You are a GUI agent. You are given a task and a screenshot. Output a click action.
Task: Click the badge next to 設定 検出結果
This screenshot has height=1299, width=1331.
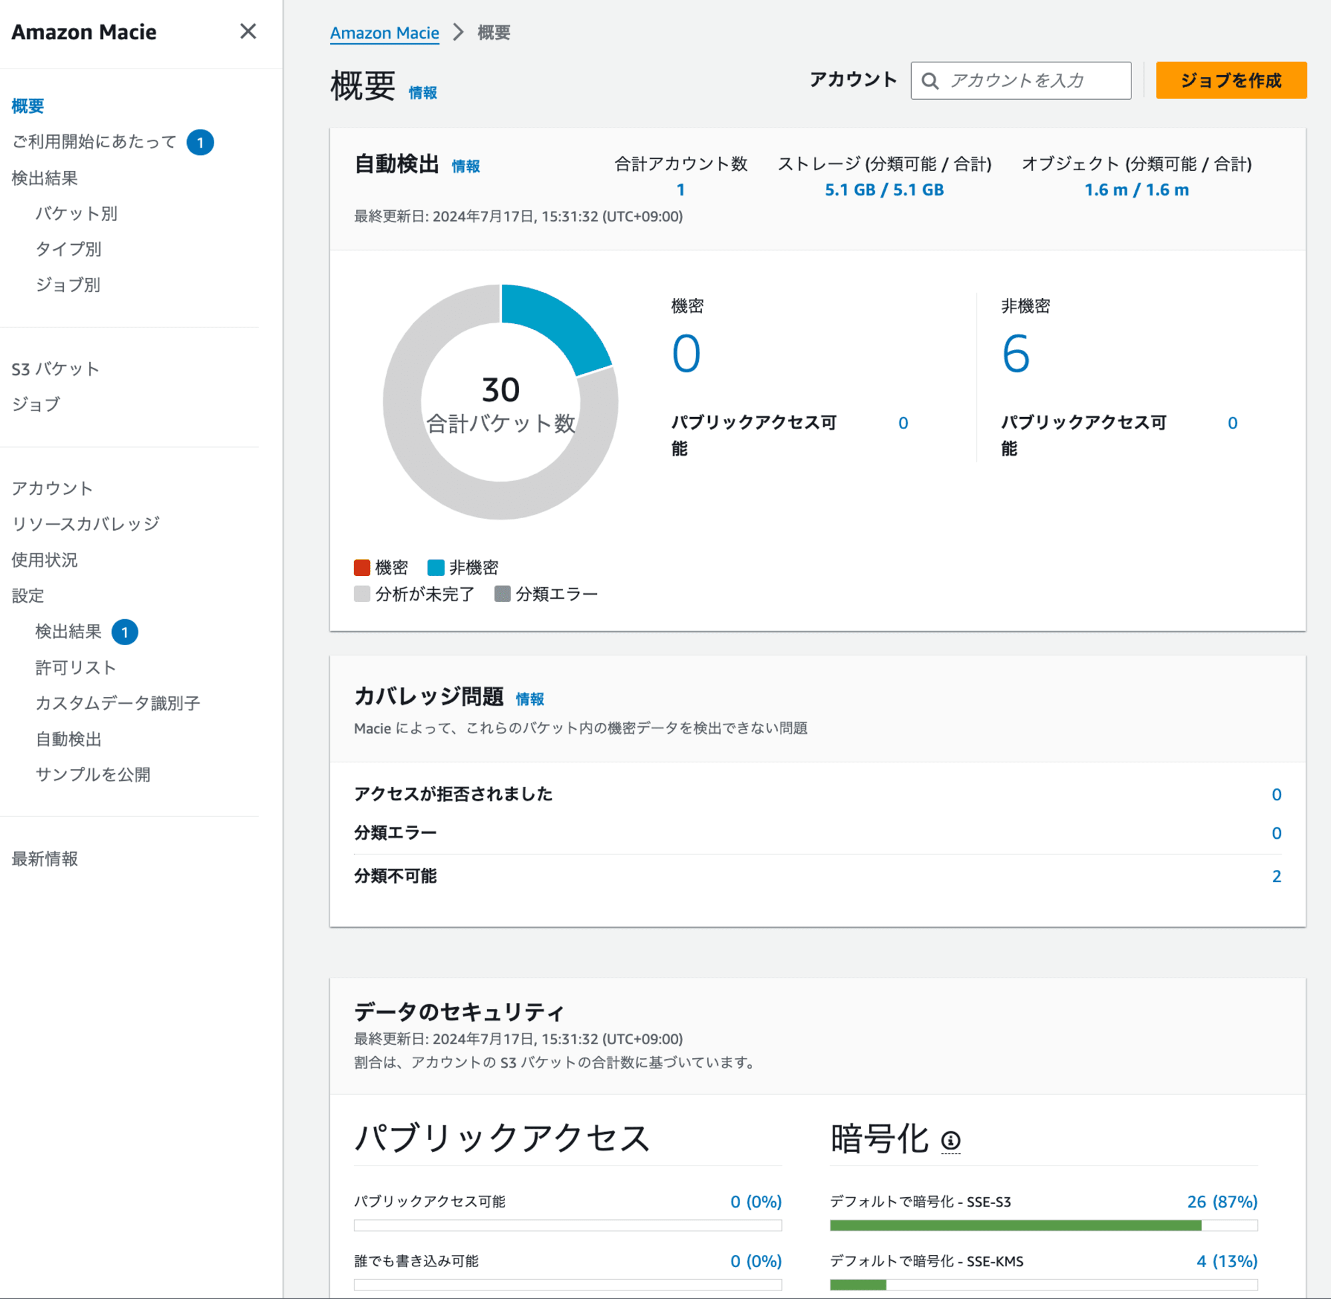[x=124, y=633]
